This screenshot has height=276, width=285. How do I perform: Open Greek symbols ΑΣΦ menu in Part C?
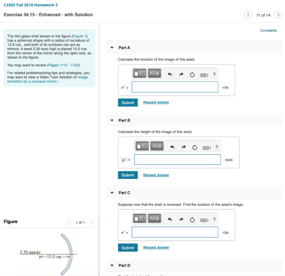point(154,218)
